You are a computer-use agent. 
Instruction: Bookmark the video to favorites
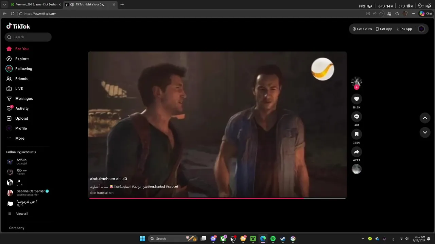356,134
